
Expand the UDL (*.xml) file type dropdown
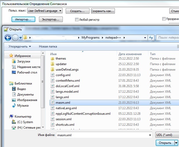(176, 135)
